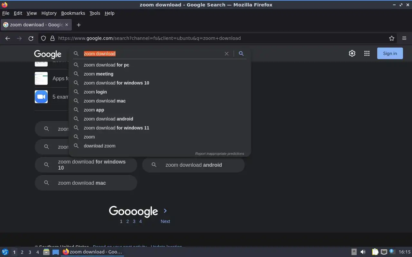Click the Apps result thumbnail image
Screen dimensions: 412x257
point(41,78)
